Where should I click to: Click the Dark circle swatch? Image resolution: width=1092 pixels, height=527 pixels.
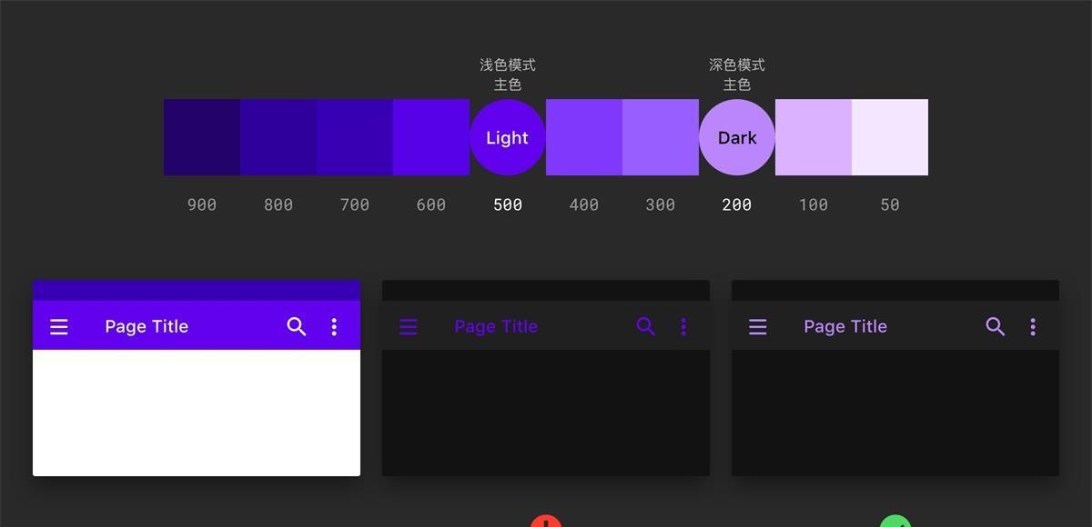click(x=737, y=137)
